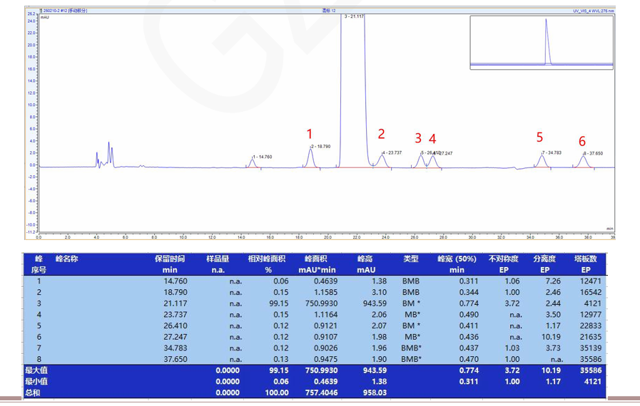Click the peak label 7 - 34.783

tap(552, 152)
